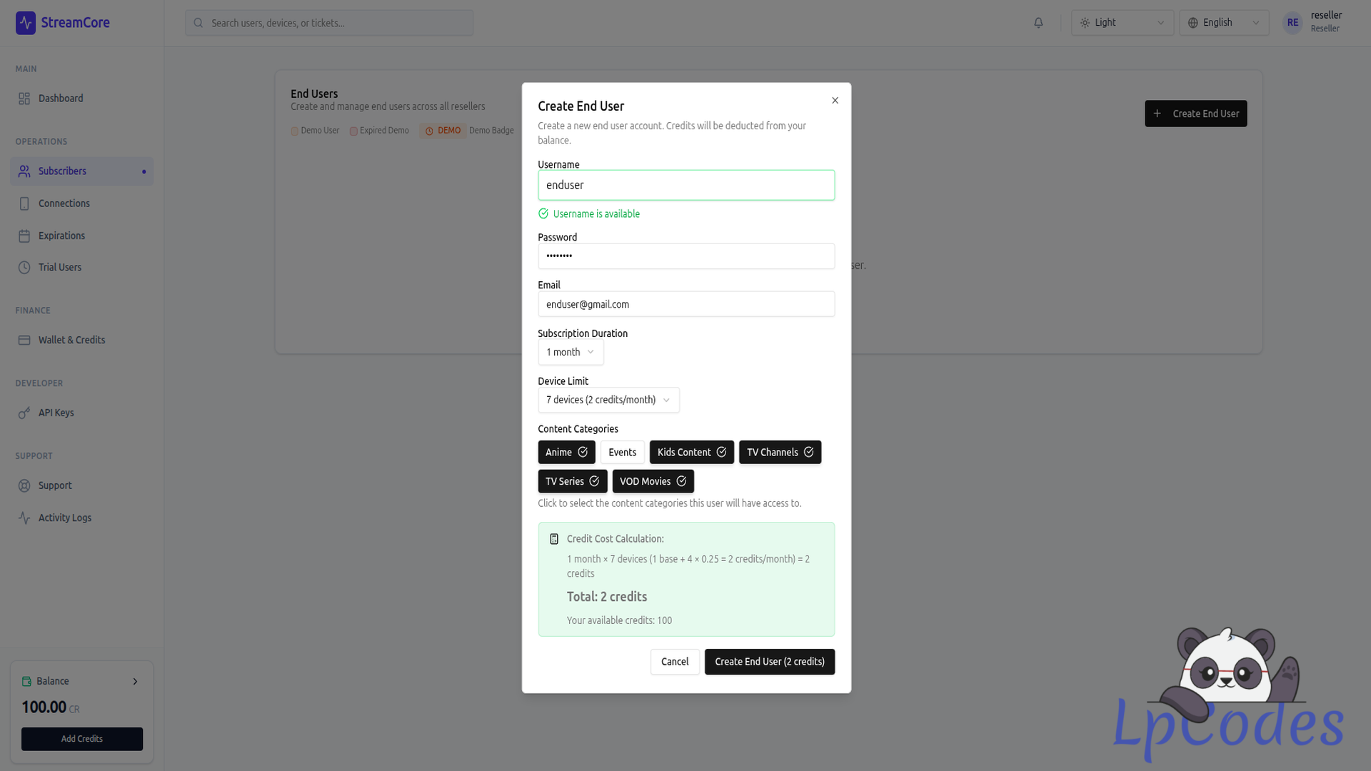This screenshot has height=771, width=1371.
Task: Click the RE user avatar
Action: [x=1292, y=23]
